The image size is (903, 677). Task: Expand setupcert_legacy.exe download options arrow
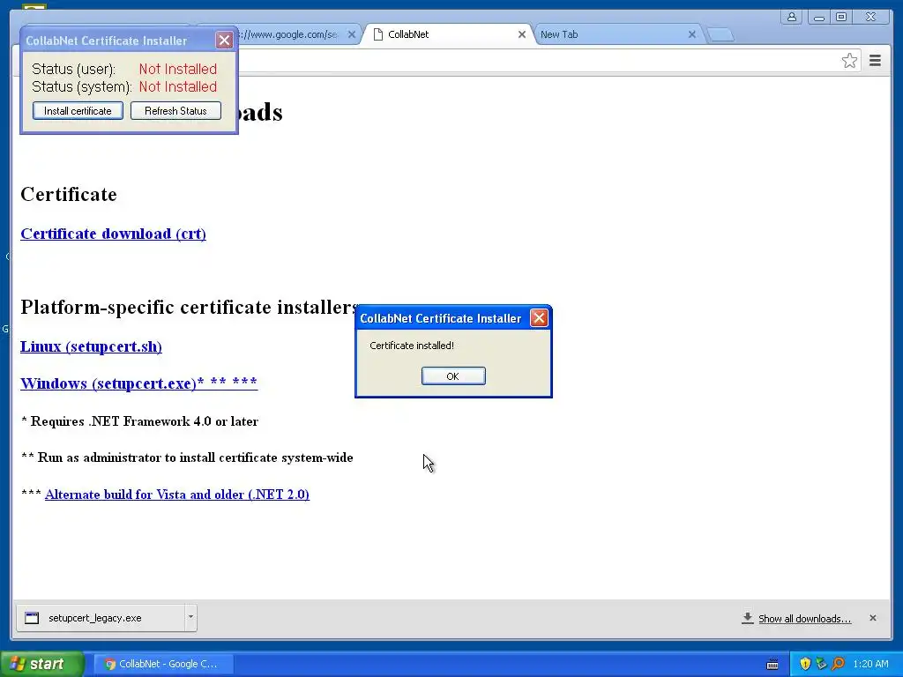pos(190,617)
